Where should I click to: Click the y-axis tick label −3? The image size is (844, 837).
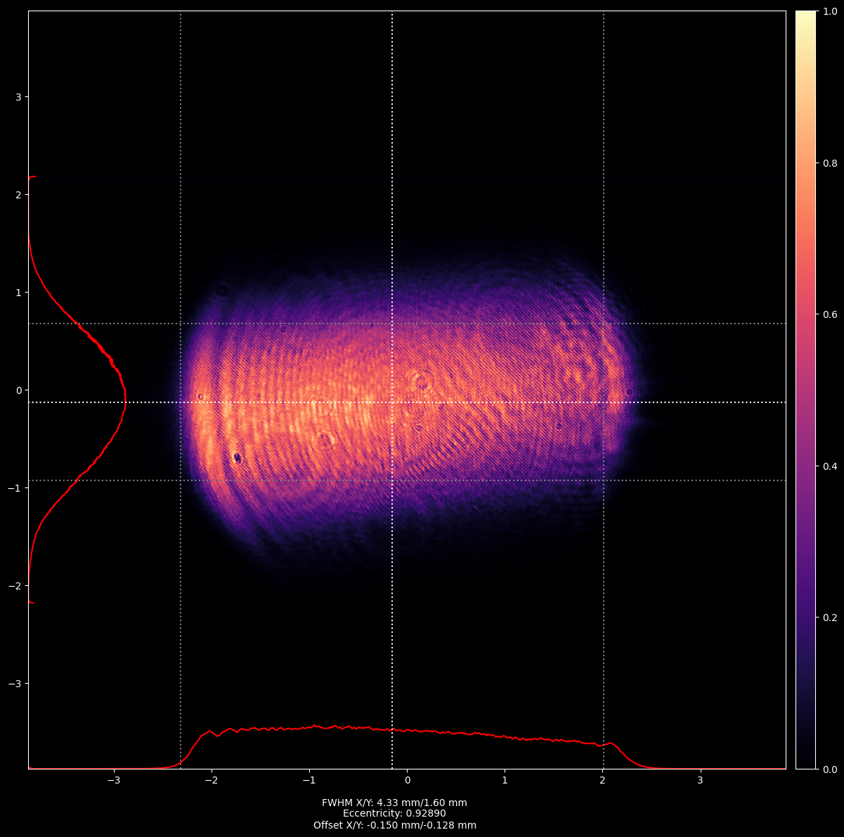(16, 684)
